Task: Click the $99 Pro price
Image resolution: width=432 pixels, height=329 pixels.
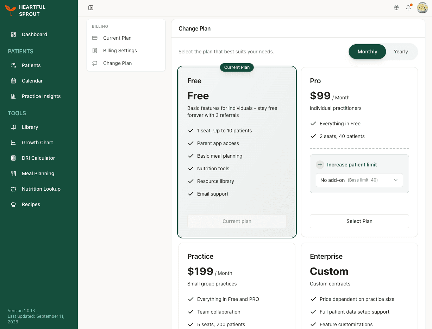Action: (x=320, y=96)
